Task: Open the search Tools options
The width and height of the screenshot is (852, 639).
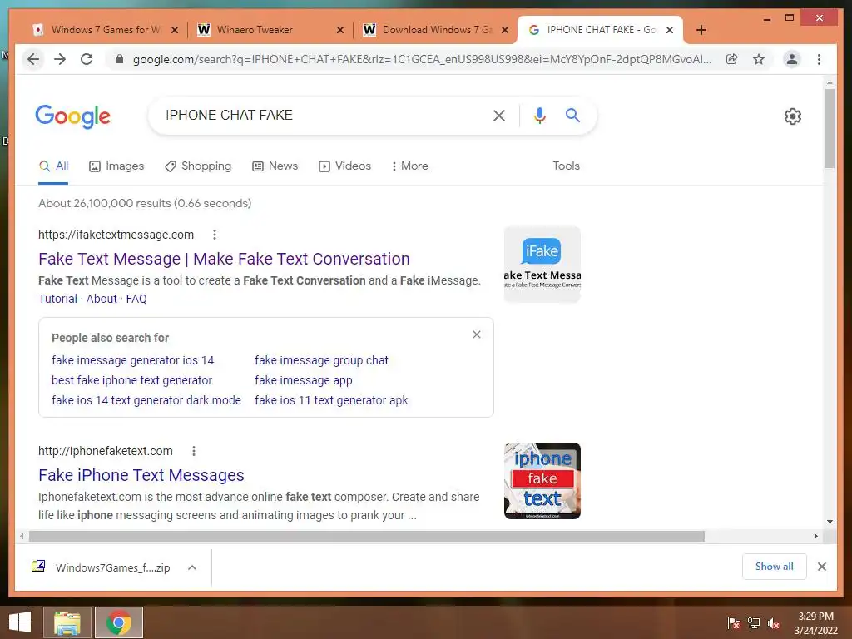Action: click(566, 166)
